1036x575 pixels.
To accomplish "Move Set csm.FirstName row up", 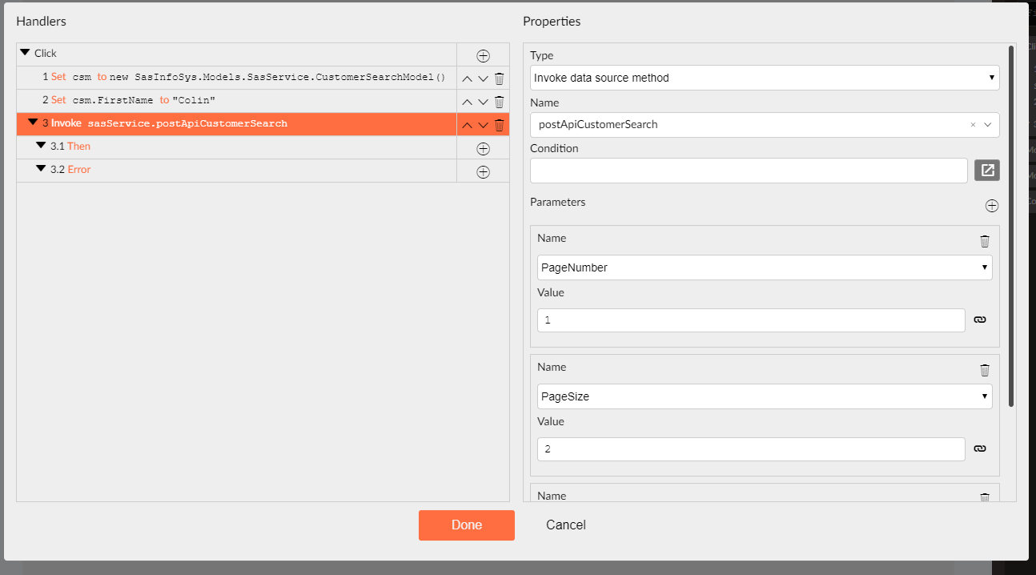I will coord(468,102).
